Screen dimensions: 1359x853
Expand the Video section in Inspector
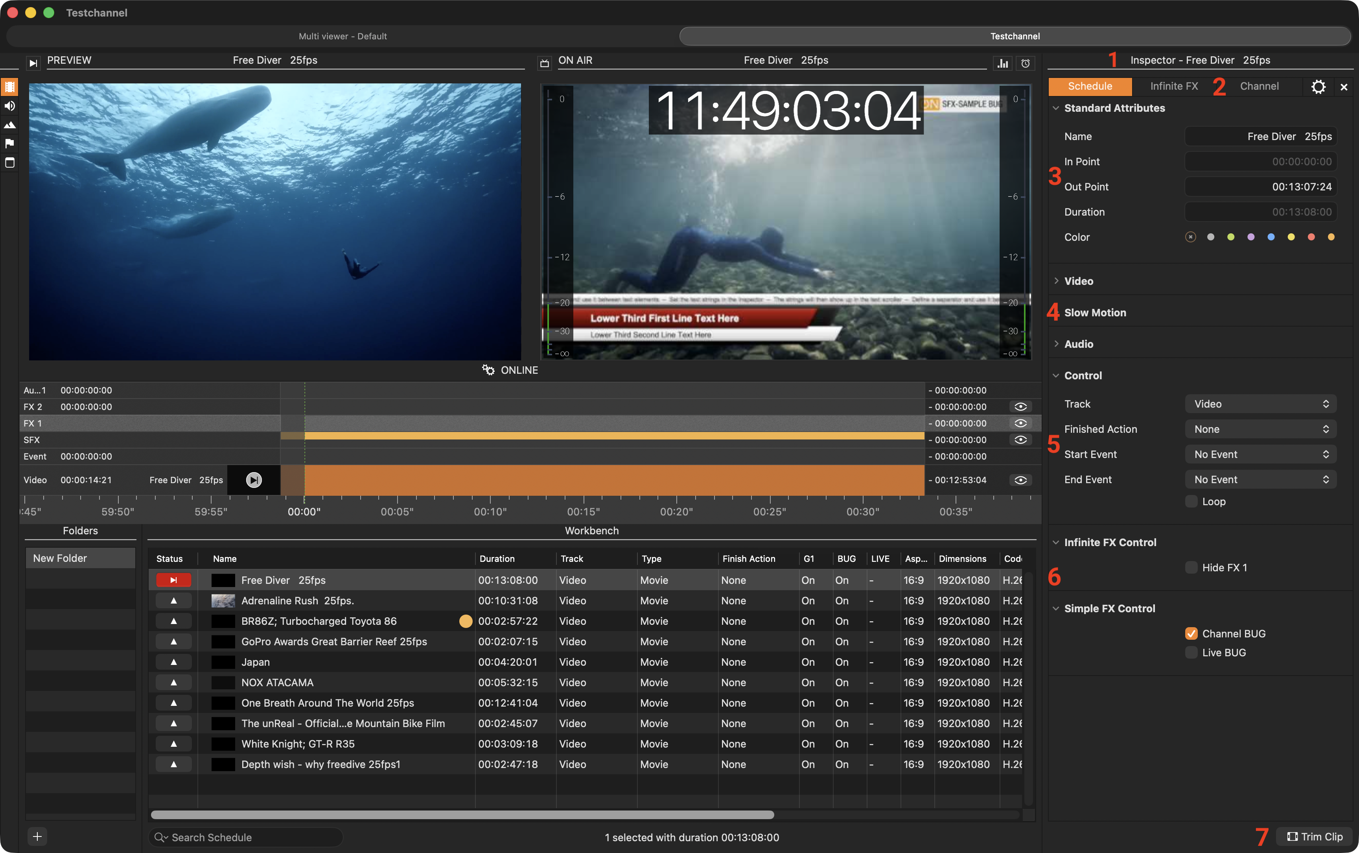1056,281
